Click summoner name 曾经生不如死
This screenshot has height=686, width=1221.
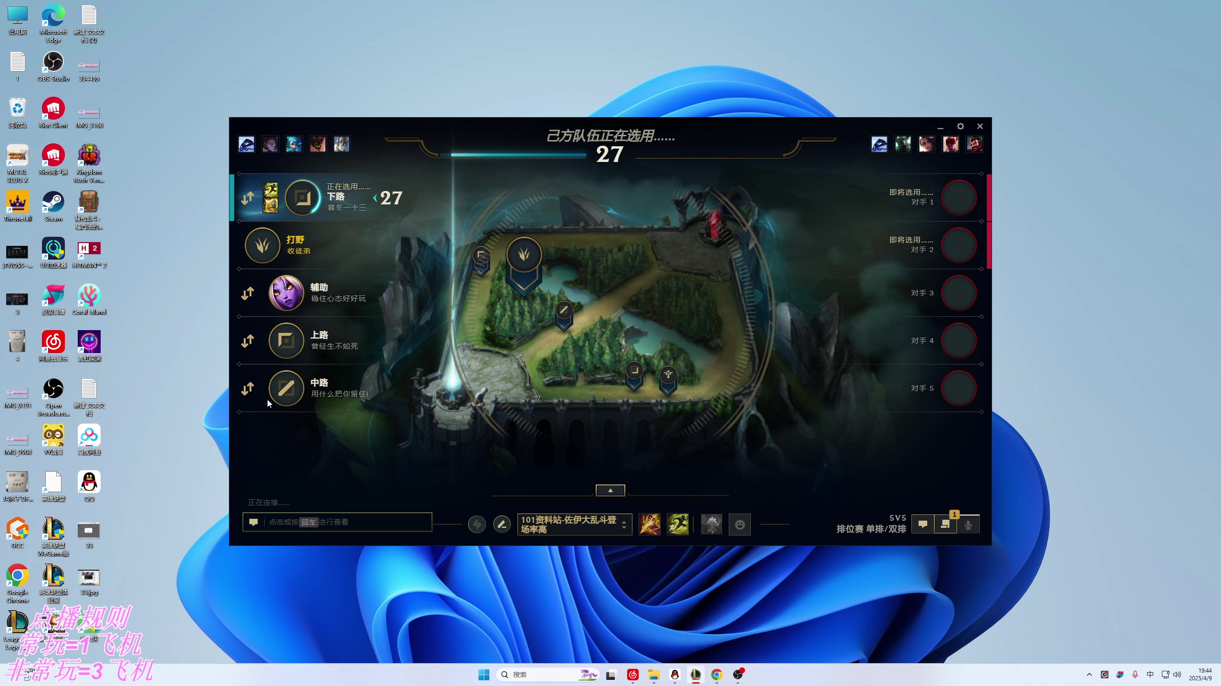pyautogui.click(x=334, y=346)
